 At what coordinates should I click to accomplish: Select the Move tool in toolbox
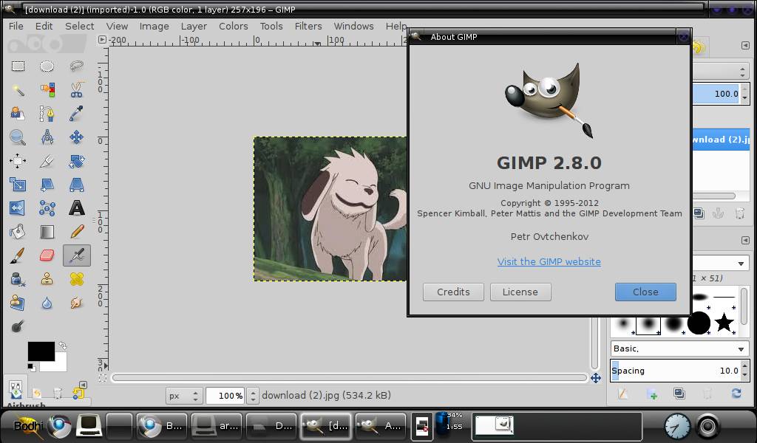pos(76,137)
